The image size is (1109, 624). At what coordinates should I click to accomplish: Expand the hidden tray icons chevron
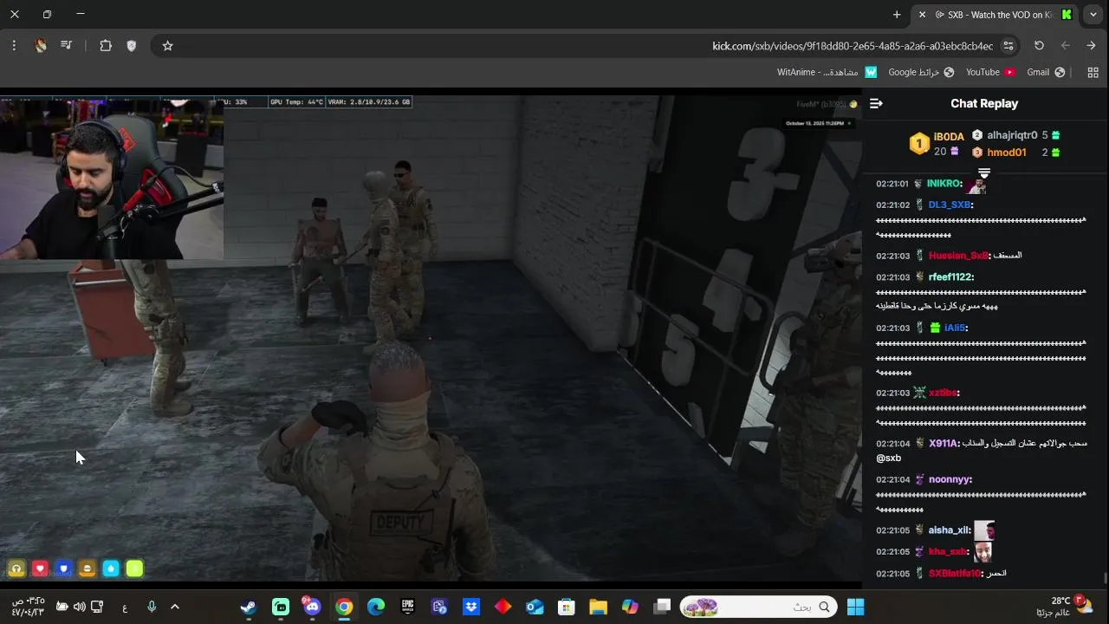[175, 607]
